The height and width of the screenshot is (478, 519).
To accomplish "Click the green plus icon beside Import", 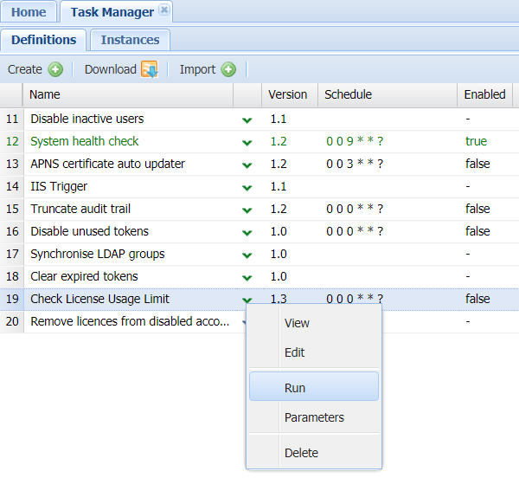I will pyautogui.click(x=228, y=69).
